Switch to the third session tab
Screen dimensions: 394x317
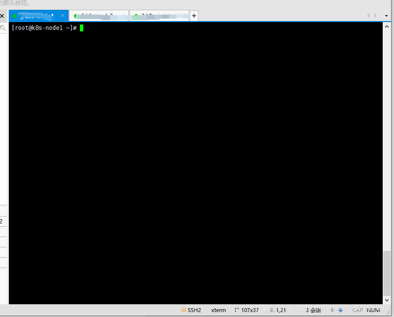(x=159, y=16)
